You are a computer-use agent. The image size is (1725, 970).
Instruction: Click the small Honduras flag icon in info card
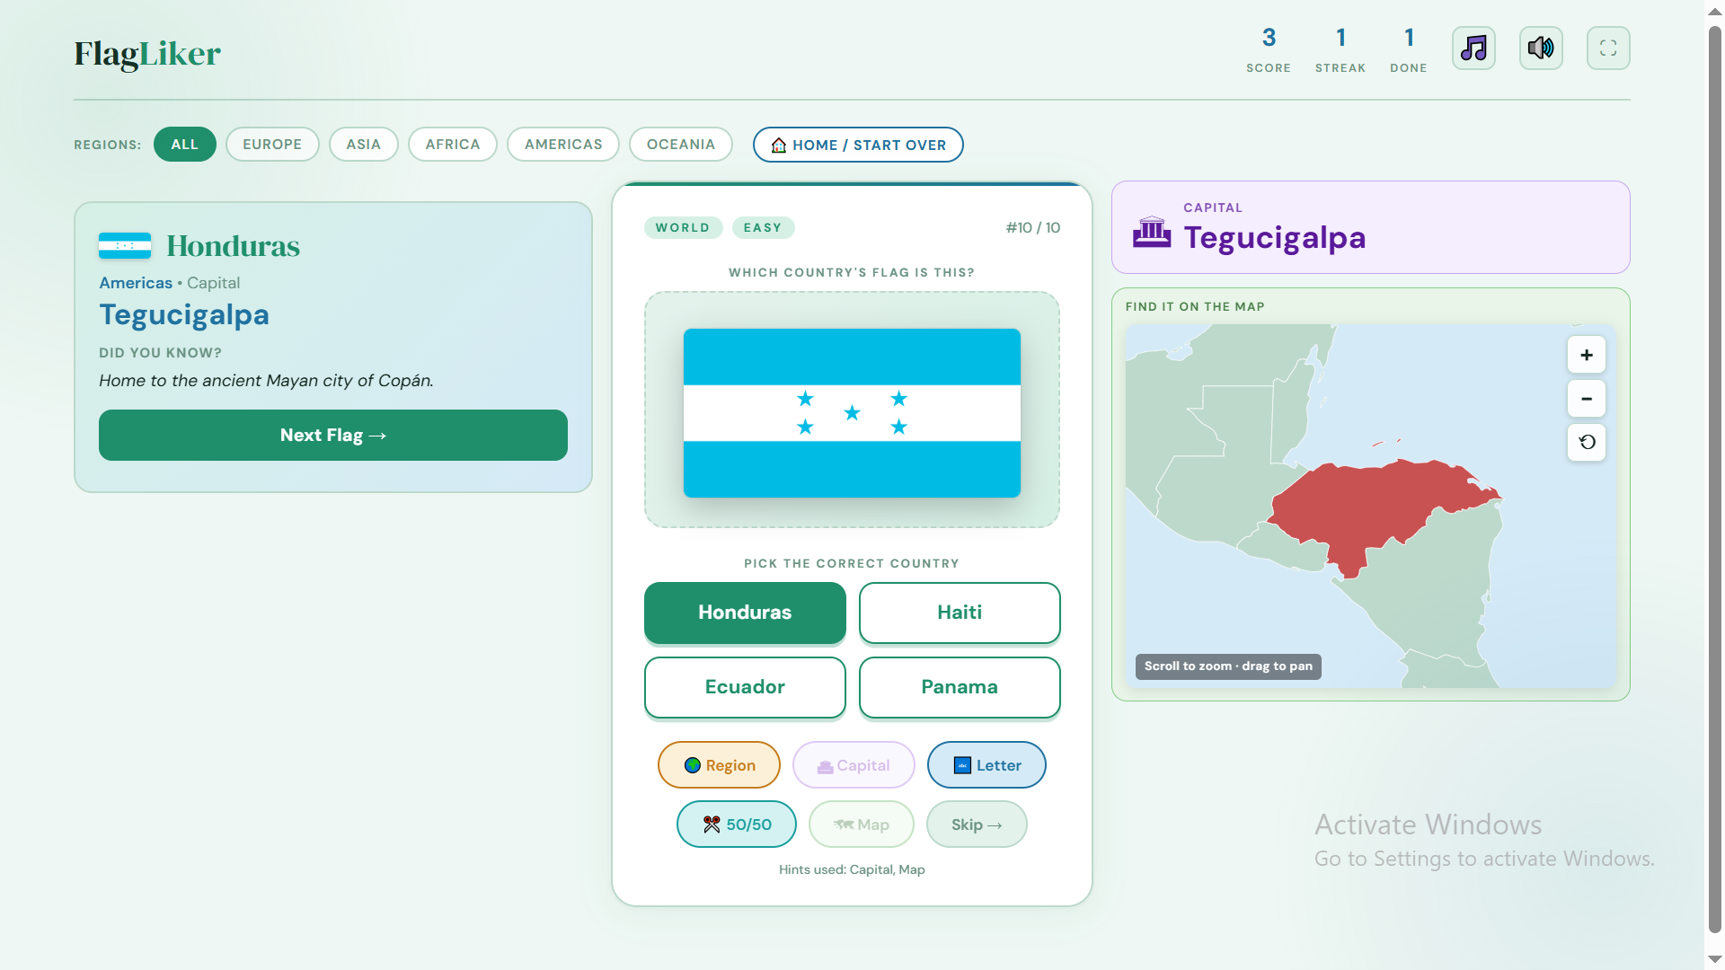(125, 245)
